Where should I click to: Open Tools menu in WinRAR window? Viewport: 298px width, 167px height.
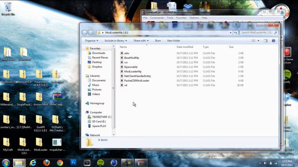click(x=170, y=18)
